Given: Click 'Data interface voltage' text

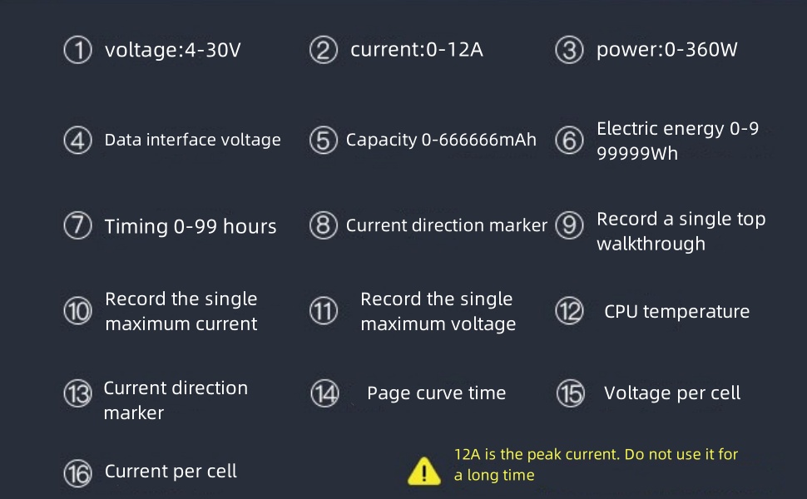Looking at the screenshot, I should point(192,141).
